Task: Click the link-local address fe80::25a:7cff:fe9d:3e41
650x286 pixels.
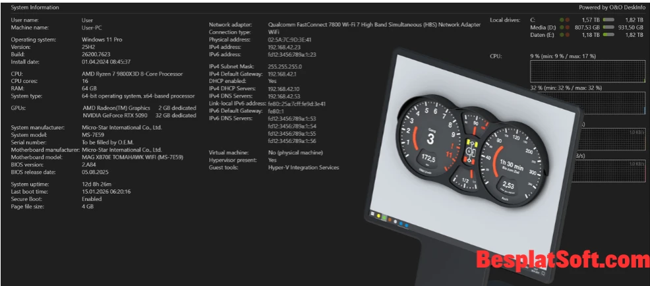Action: (x=297, y=103)
